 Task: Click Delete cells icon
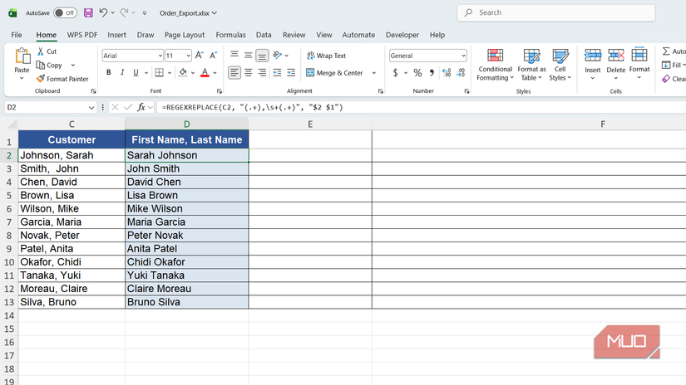pos(616,56)
